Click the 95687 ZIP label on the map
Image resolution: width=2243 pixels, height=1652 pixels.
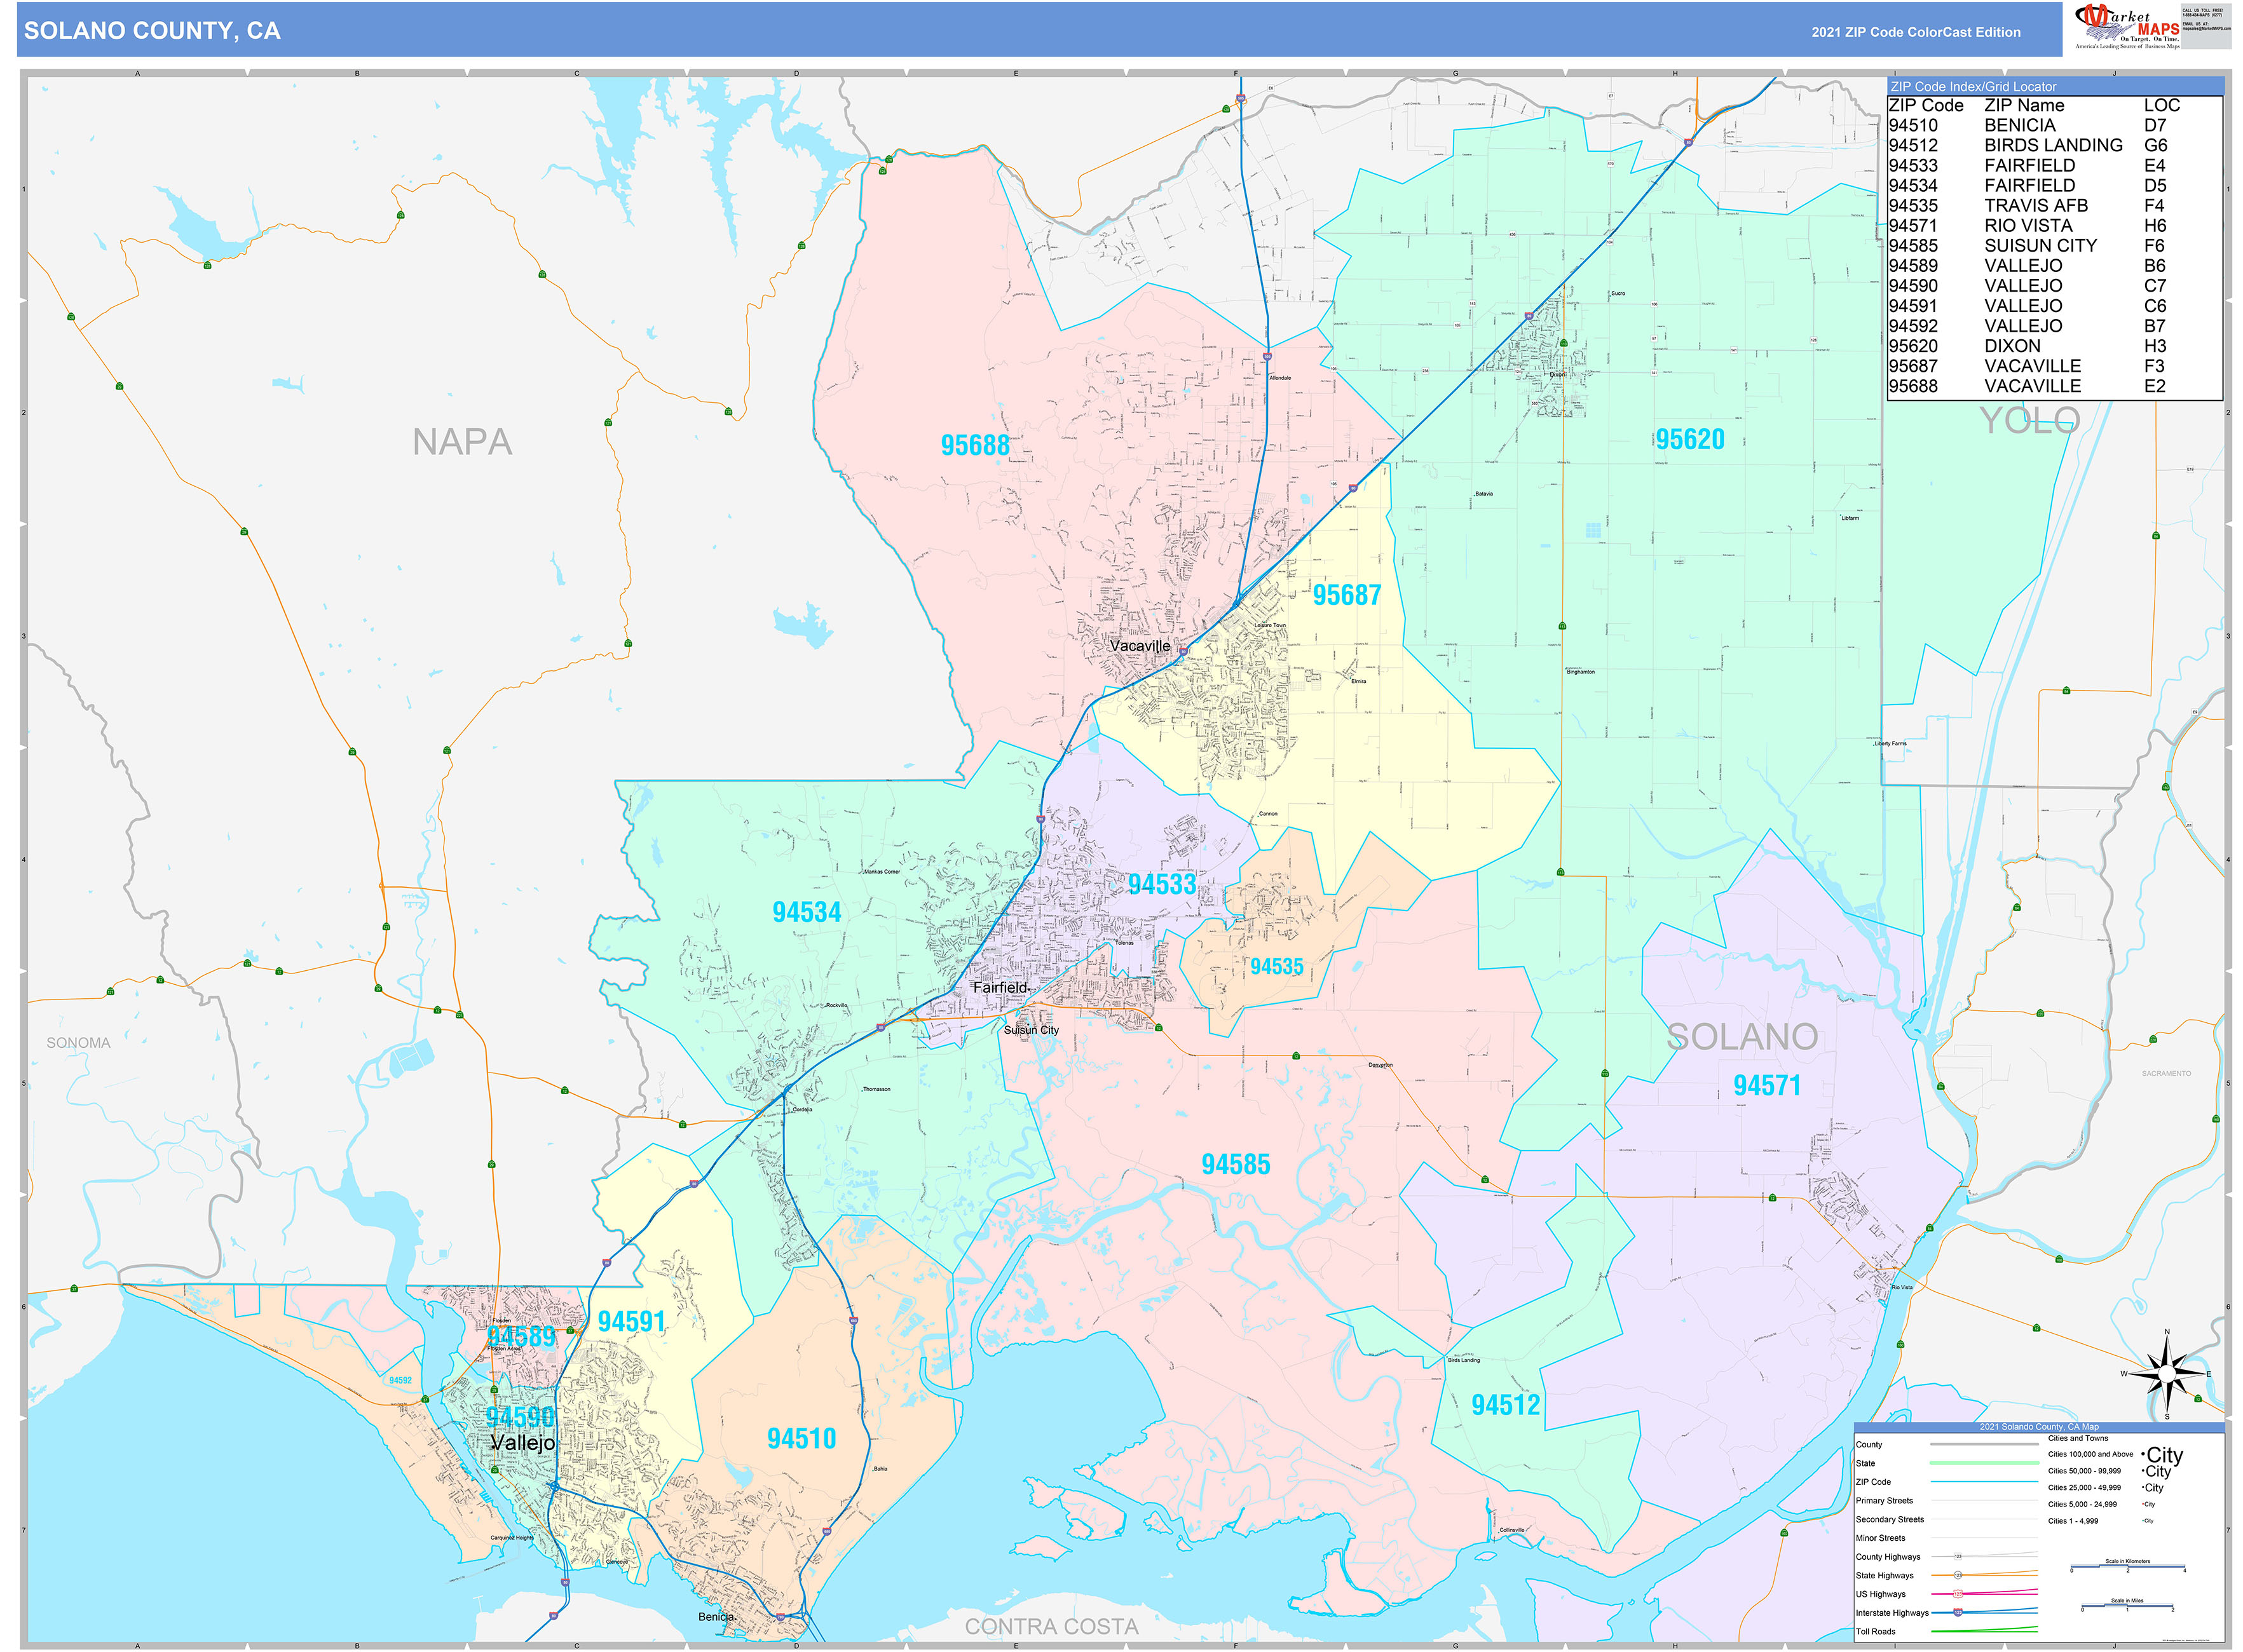click(1347, 595)
